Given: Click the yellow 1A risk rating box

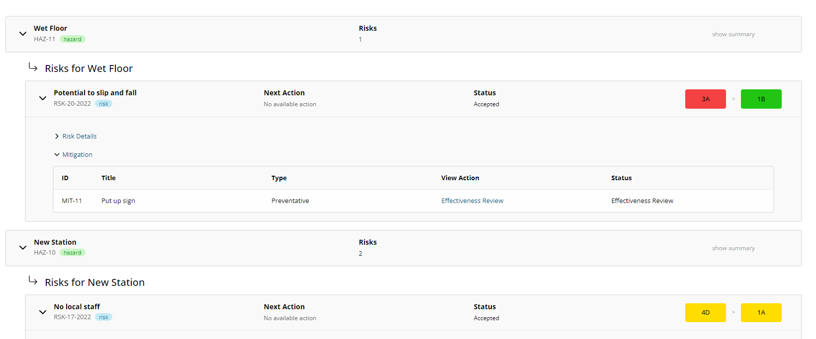Looking at the screenshot, I should click(x=761, y=313).
